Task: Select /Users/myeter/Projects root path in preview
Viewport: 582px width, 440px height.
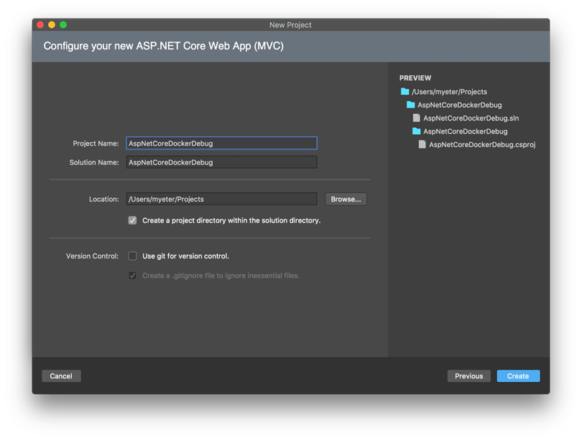Action: tap(449, 92)
